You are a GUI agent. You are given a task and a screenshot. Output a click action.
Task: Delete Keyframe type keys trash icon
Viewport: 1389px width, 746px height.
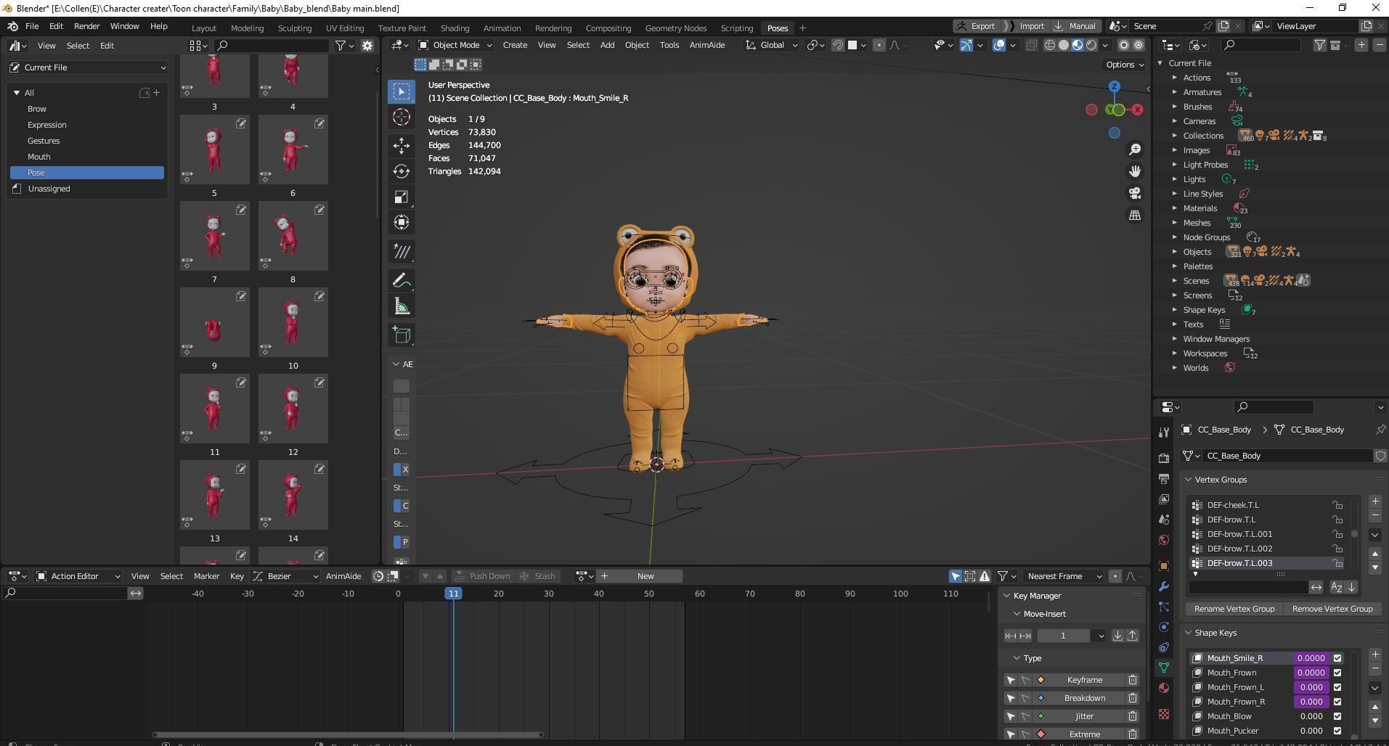tap(1132, 680)
